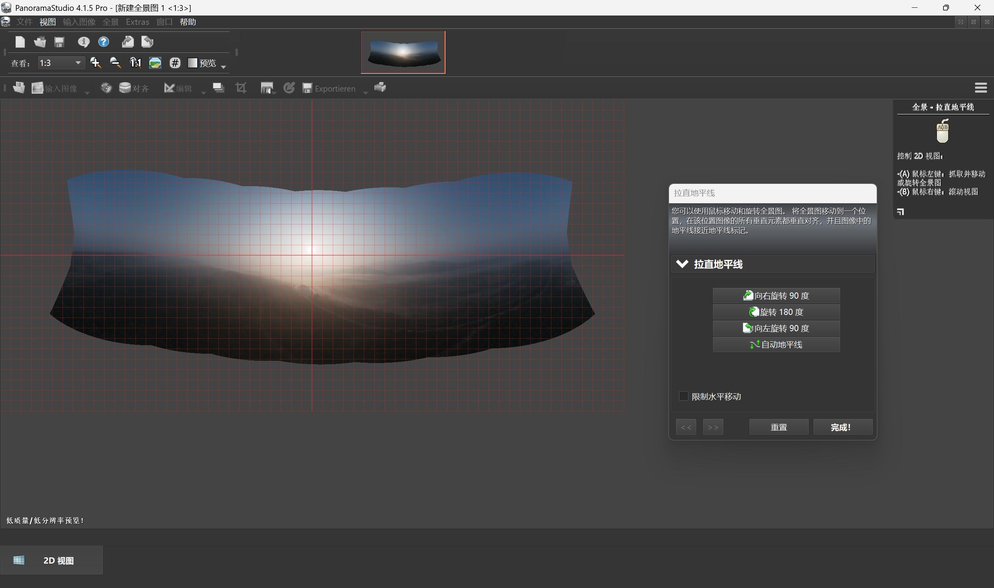Viewport: 994px width, 588px height.
Task: Click the new project blank page icon
Action: coord(20,42)
